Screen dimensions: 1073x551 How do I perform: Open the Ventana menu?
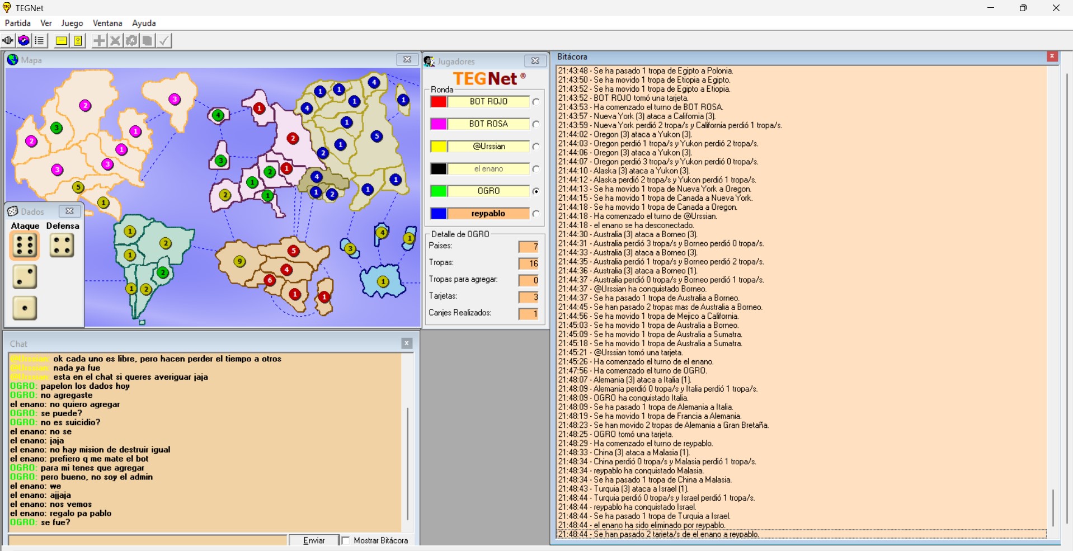click(107, 23)
